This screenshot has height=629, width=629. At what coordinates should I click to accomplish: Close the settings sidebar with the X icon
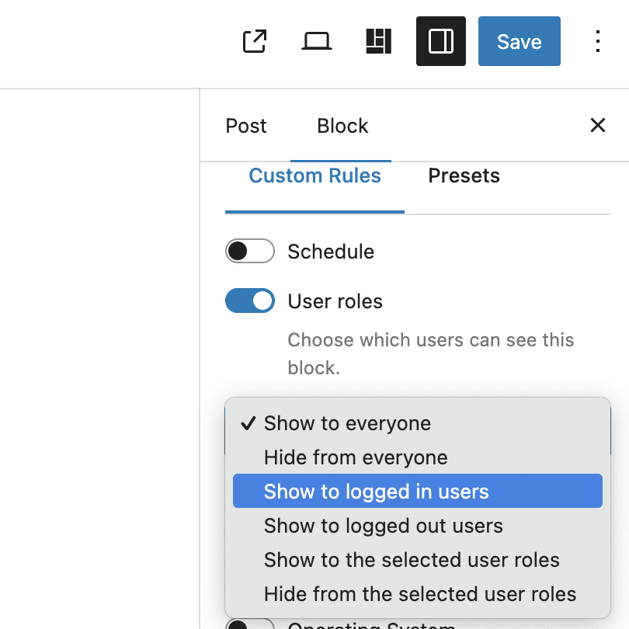[x=598, y=125]
